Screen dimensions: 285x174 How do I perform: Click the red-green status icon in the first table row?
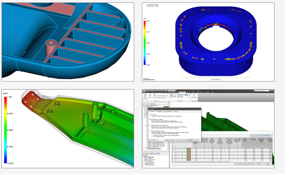[x=189, y=148]
